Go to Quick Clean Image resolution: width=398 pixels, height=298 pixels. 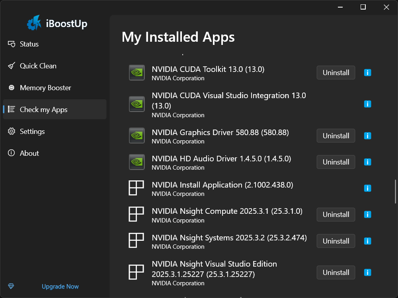tap(55, 66)
